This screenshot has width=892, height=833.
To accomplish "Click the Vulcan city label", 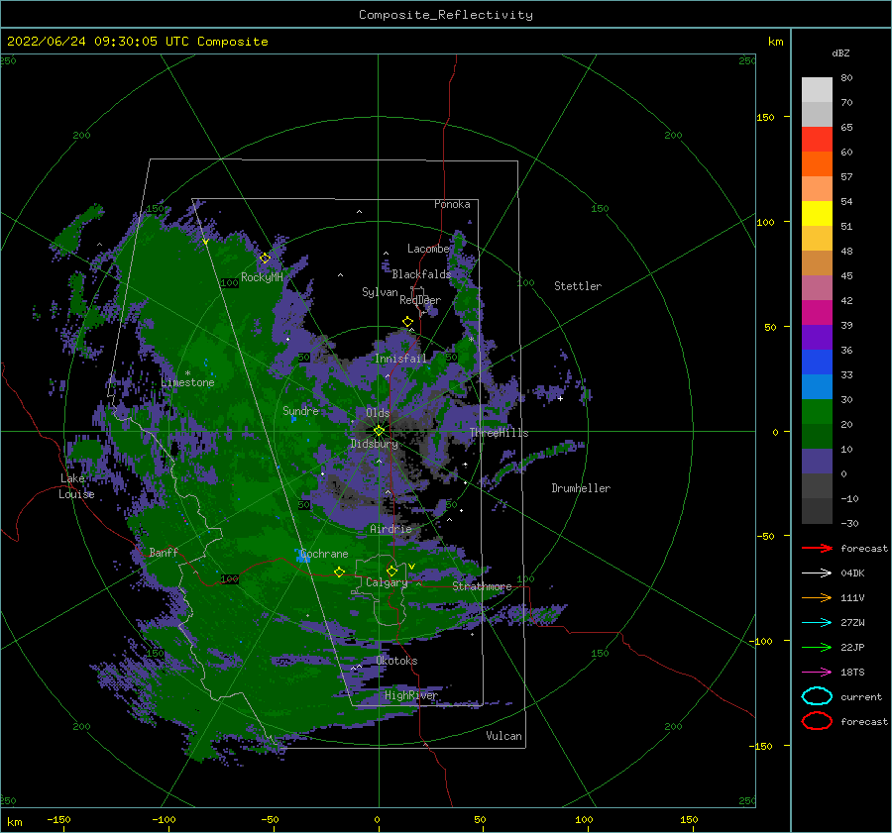I will (x=503, y=735).
